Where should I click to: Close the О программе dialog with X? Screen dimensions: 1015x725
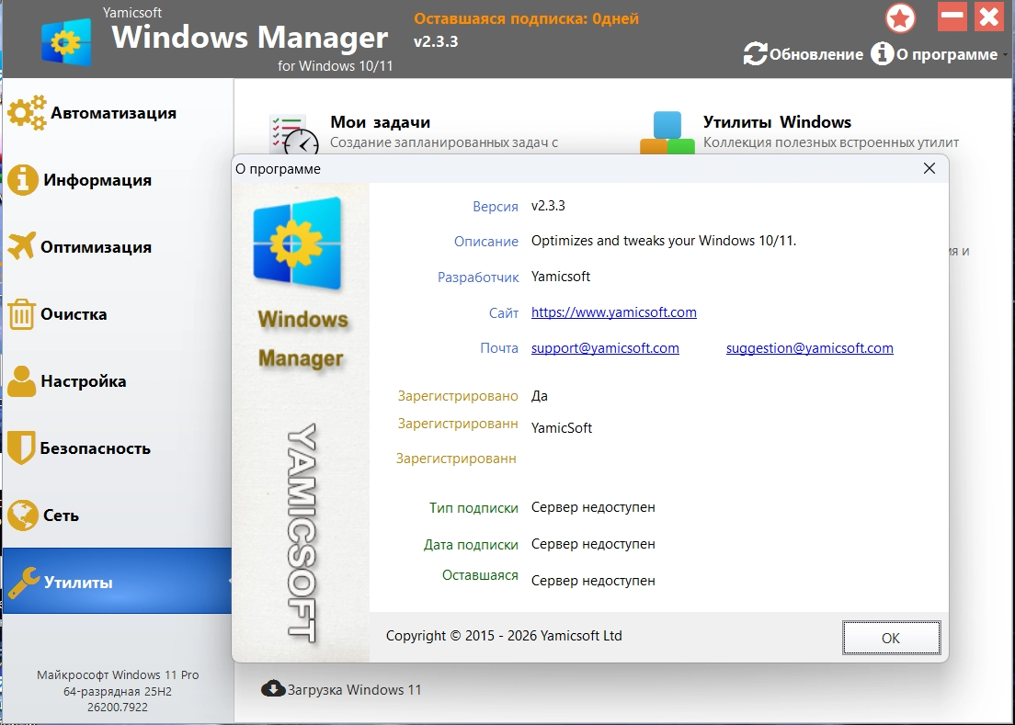(929, 168)
